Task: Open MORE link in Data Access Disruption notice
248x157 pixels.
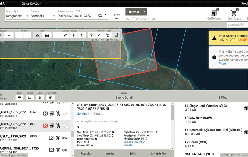Action: click(242, 40)
